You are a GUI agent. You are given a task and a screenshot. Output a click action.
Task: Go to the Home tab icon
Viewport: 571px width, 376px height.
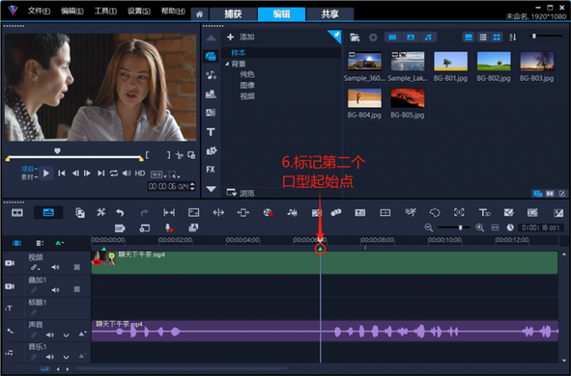pos(199,14)
